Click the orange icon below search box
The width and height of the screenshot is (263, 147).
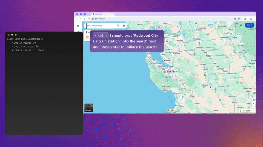[x=87, y=37]
